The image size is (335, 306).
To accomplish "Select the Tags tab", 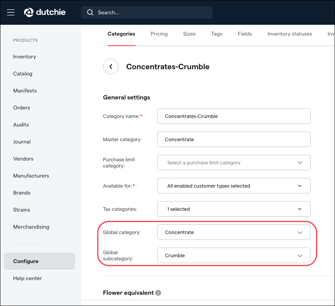I will 216,34.
